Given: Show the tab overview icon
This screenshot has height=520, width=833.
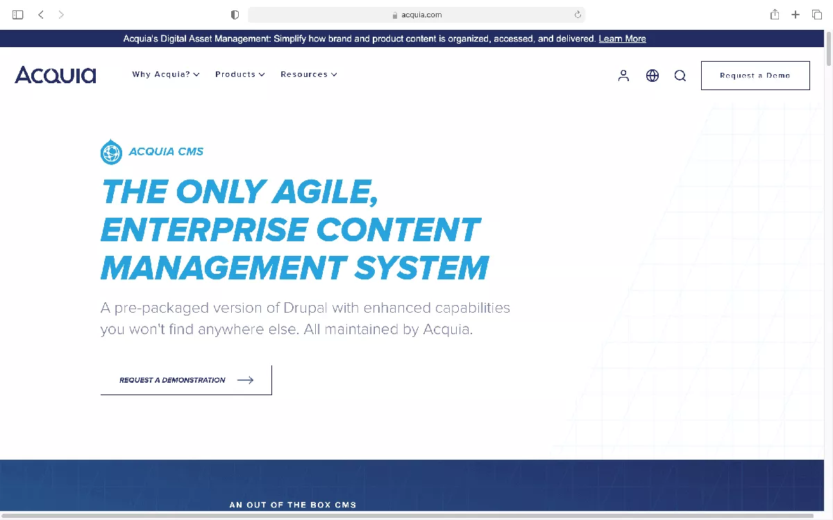Looking at the screenshot, I should click(816, 15).
